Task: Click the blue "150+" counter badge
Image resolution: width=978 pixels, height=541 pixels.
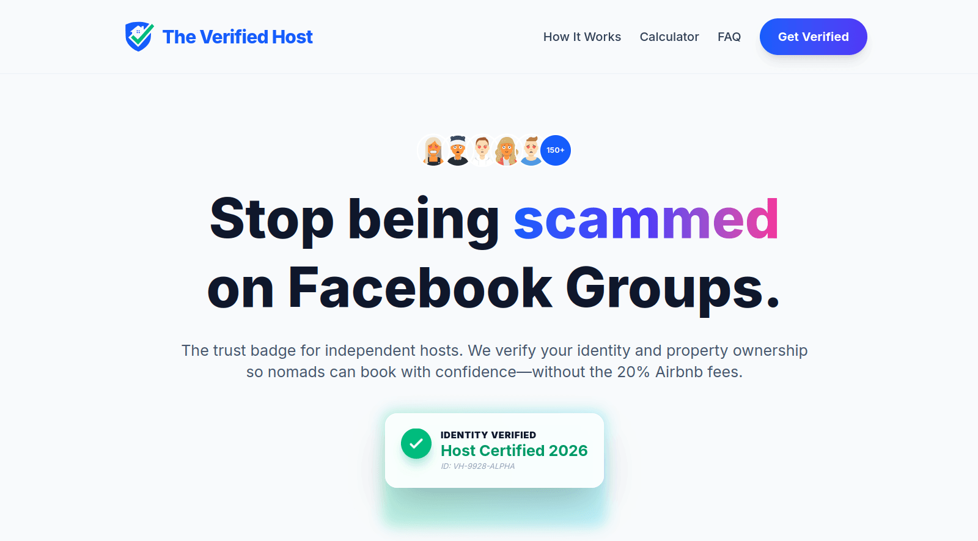Action: (x=556, y=150)
